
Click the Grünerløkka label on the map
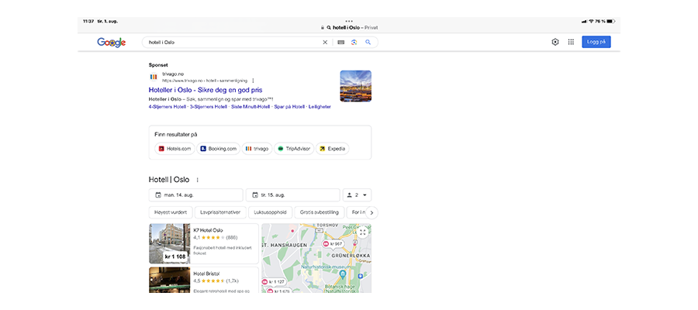click(x=352, y=256)
